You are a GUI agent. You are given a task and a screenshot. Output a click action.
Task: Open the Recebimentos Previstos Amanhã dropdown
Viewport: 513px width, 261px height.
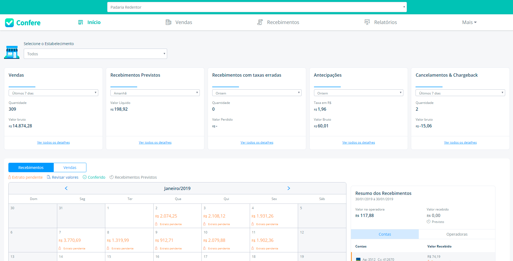(x=155, y=93)
